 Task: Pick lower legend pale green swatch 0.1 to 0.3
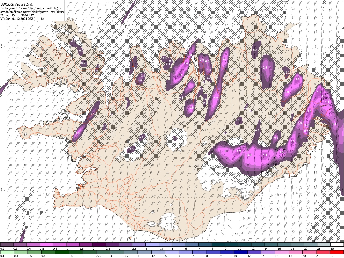[x=7, y=252]
